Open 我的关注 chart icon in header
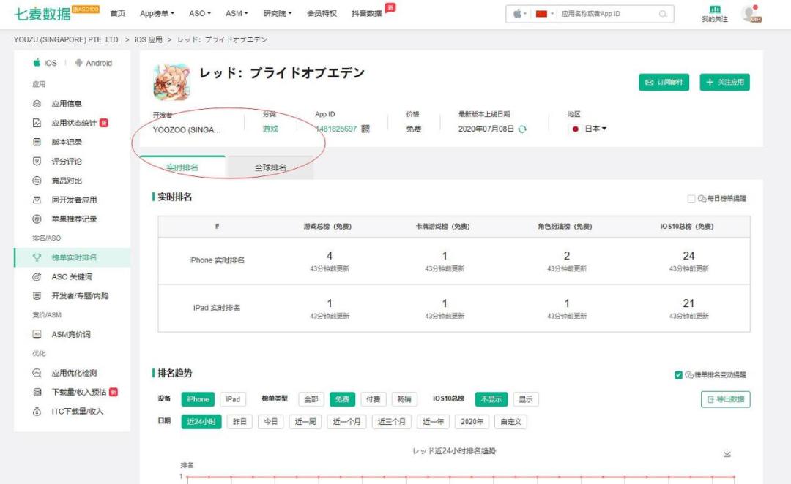791x484 pixels. [715, 9]
